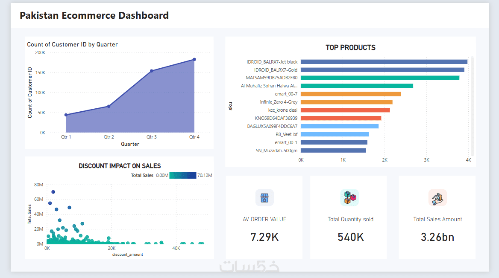Click the Qtr 2 data point marker

tap(109, 106)
